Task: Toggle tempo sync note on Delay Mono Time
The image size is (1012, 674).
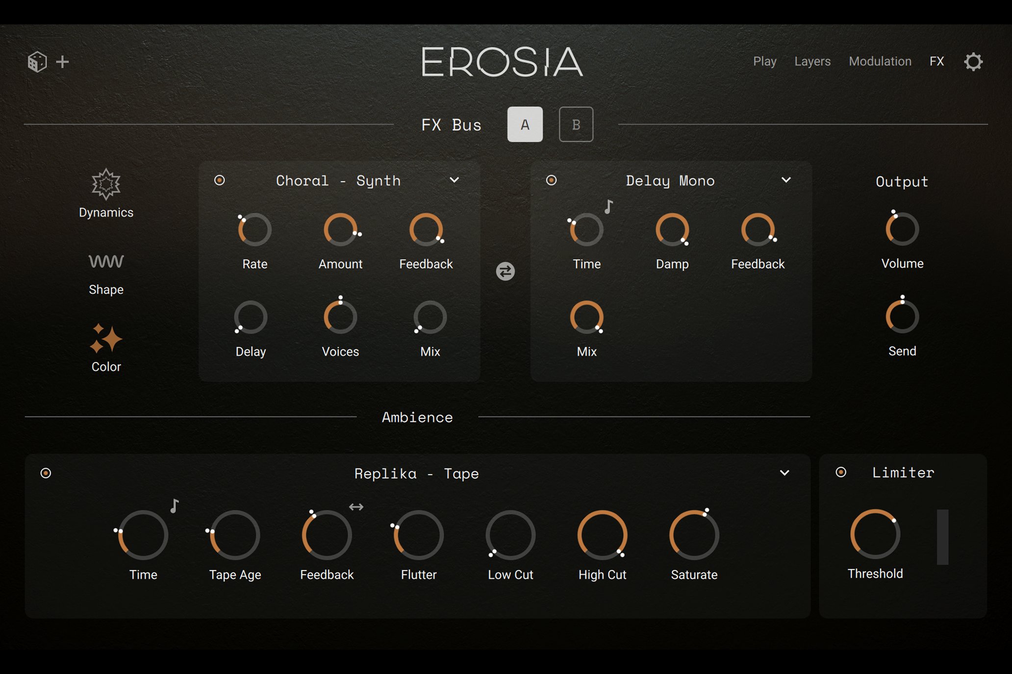Action: [x=608, y=207]
